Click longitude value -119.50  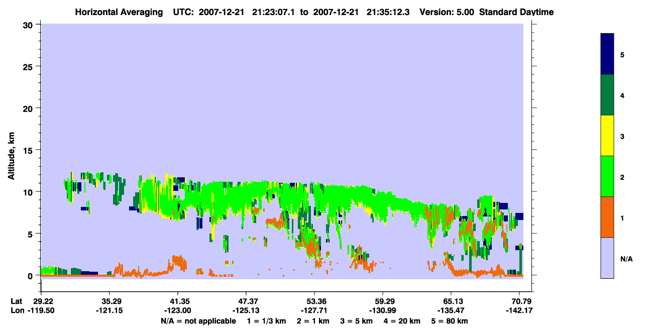point(41,310)
